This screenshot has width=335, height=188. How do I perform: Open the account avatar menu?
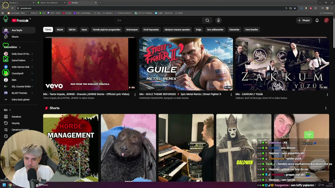click(326, 20)
